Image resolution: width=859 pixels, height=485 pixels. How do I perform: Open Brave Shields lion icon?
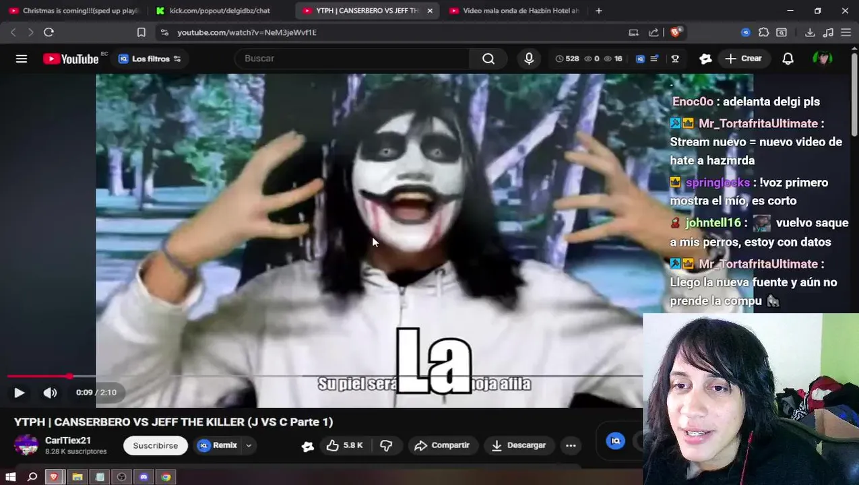[x=676, y=32]
